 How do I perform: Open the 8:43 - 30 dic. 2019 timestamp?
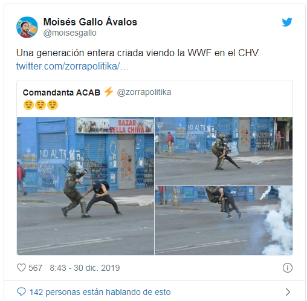(85, 268)
